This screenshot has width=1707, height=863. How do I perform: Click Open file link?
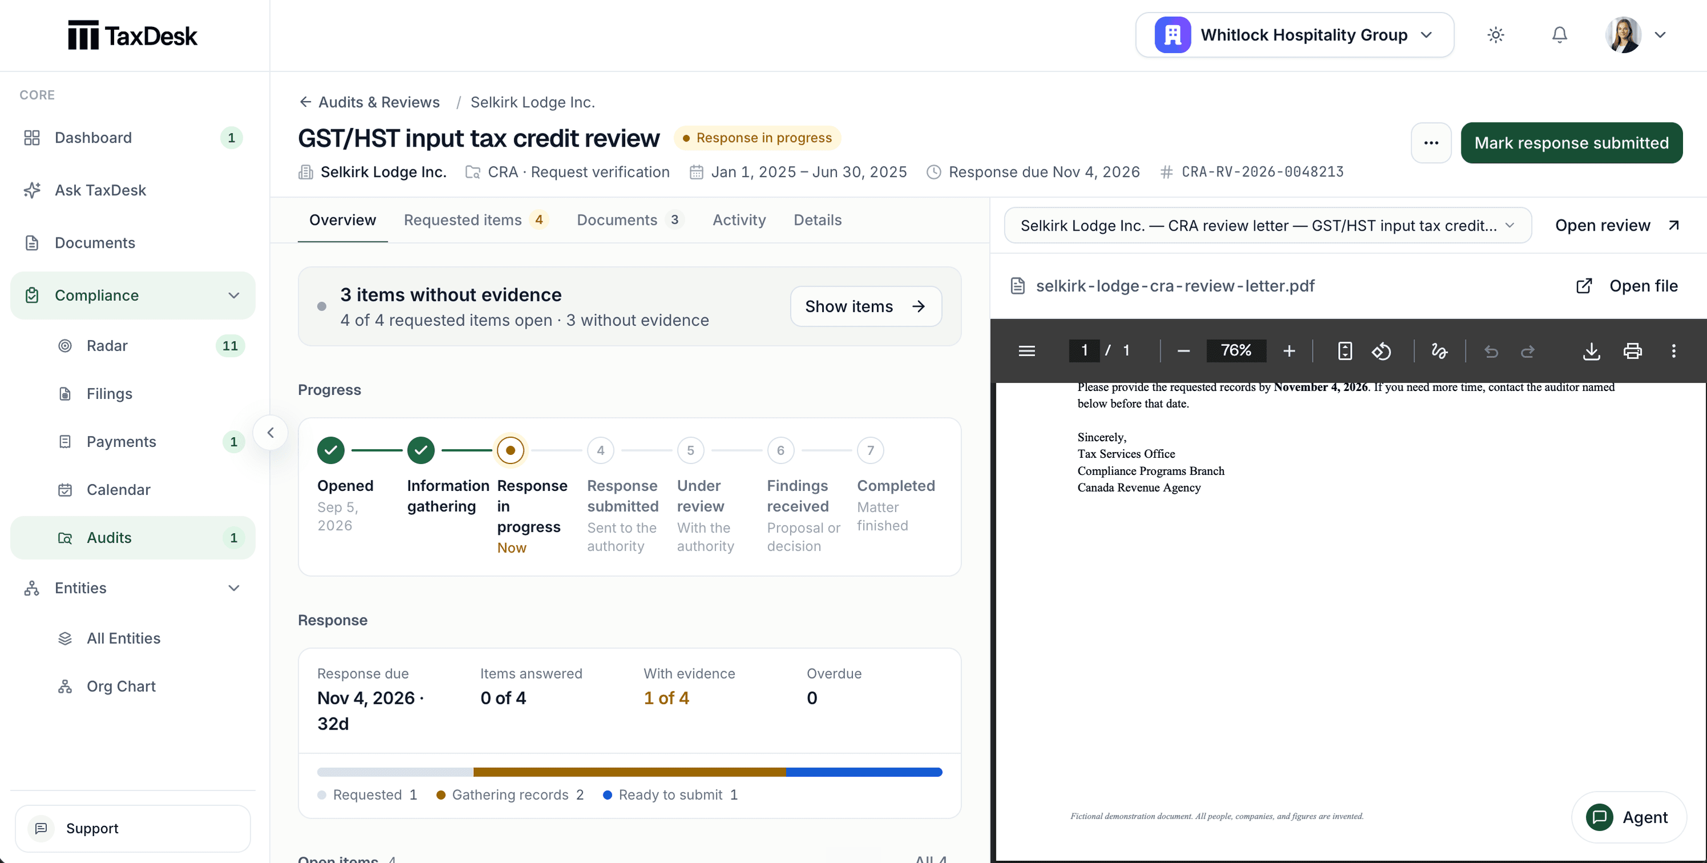pyautogui.click(x=1627, y=286)
